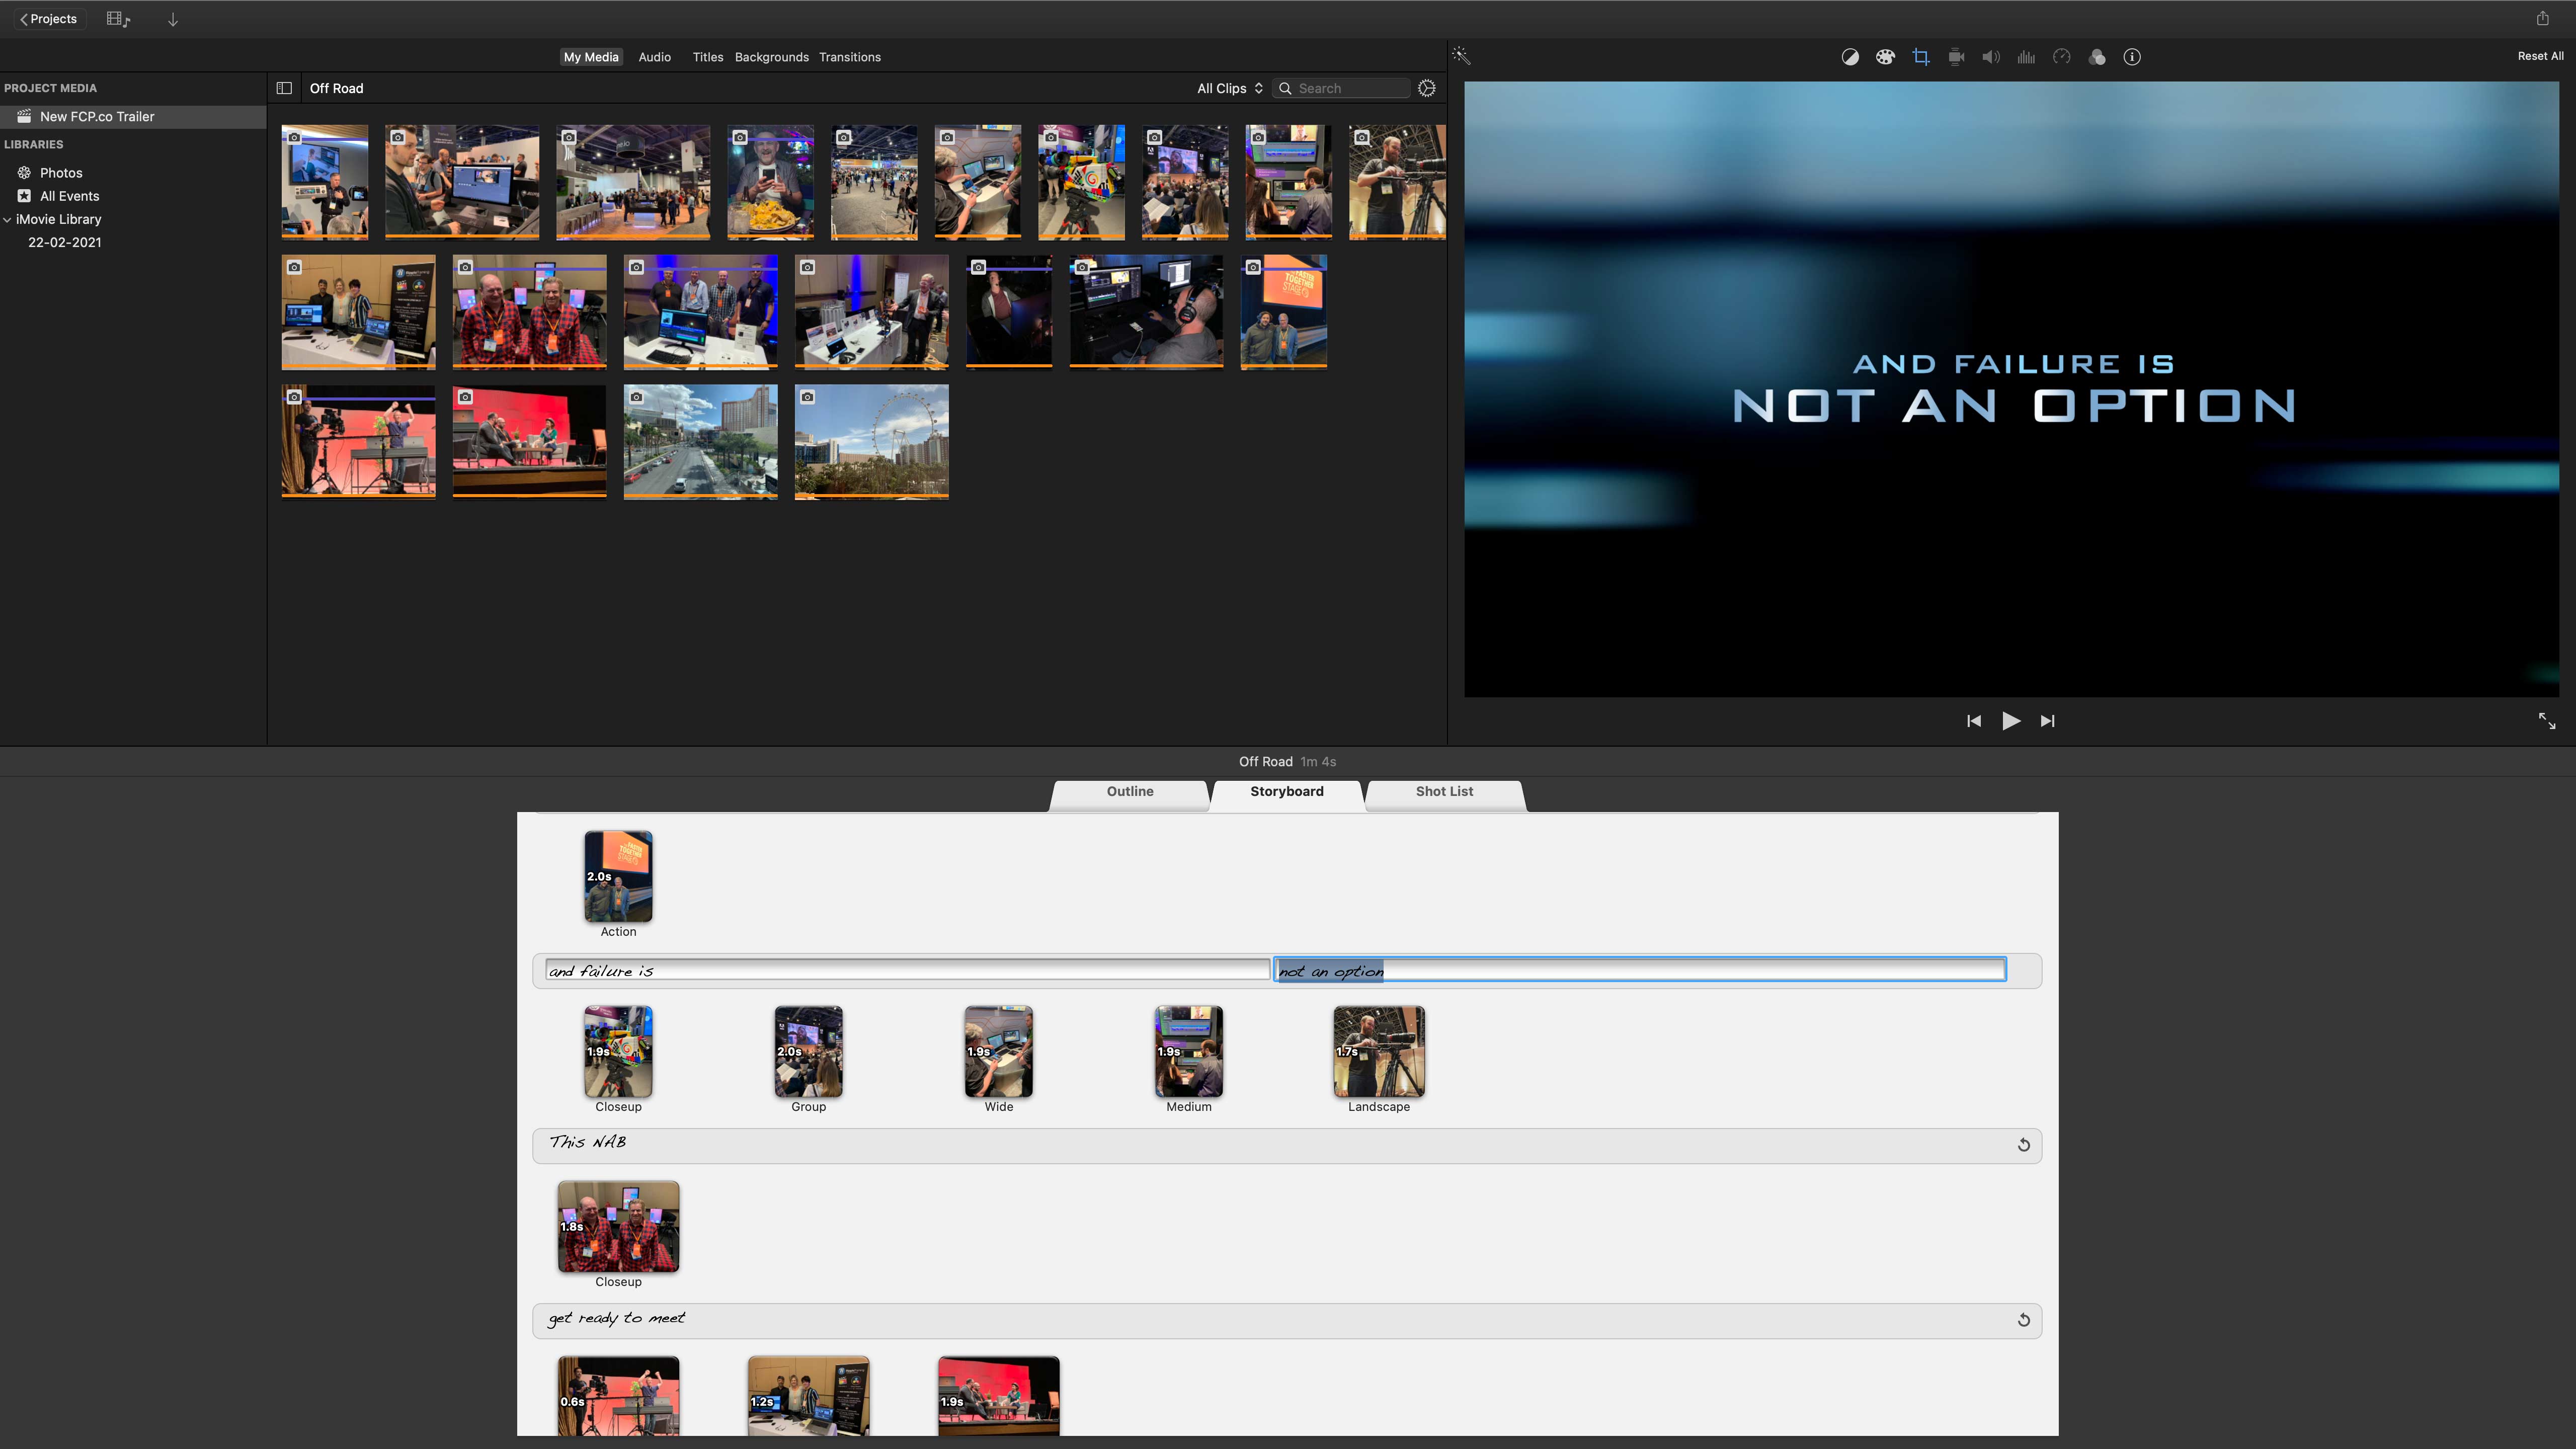Select the Landscape storyboard clip

point(1378,1052)
